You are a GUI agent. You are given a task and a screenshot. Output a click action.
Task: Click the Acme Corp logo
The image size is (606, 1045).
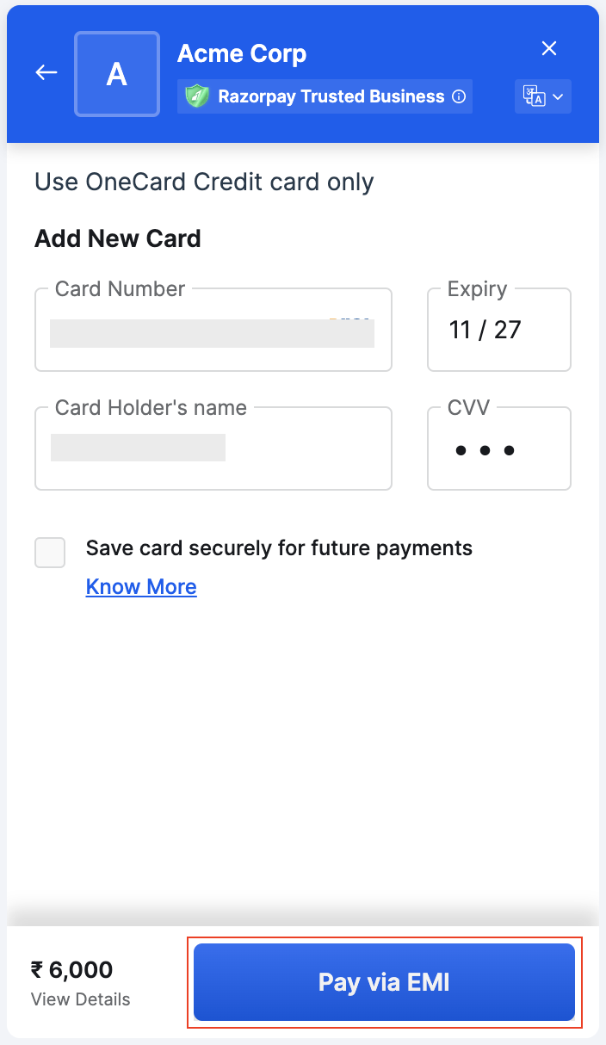[x=116, y=73]
